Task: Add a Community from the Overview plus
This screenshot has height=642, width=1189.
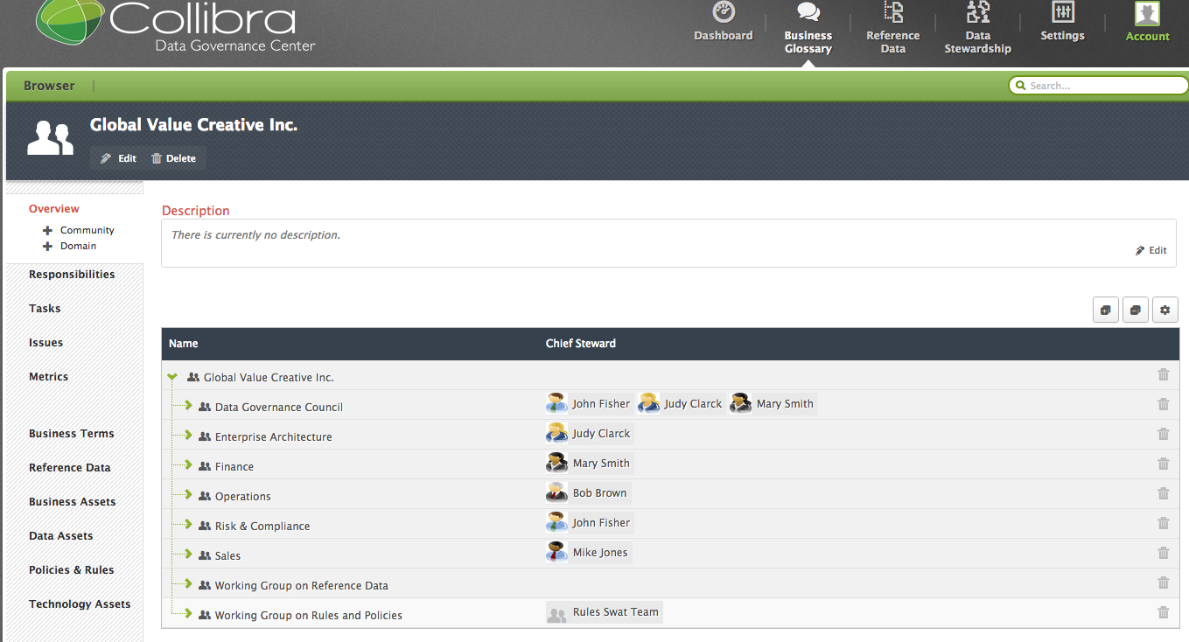Action: pos(48,231)
